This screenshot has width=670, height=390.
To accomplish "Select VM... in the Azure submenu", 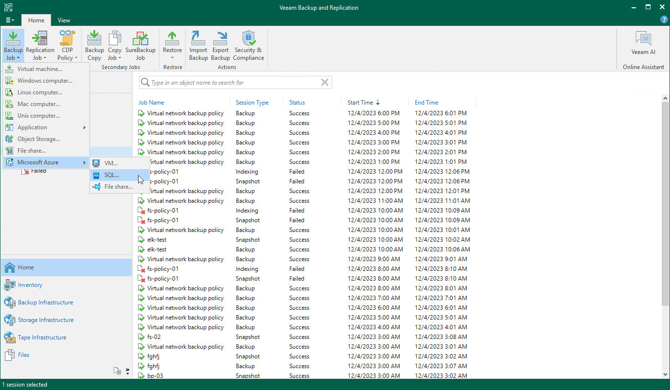I will coord(120,163).
